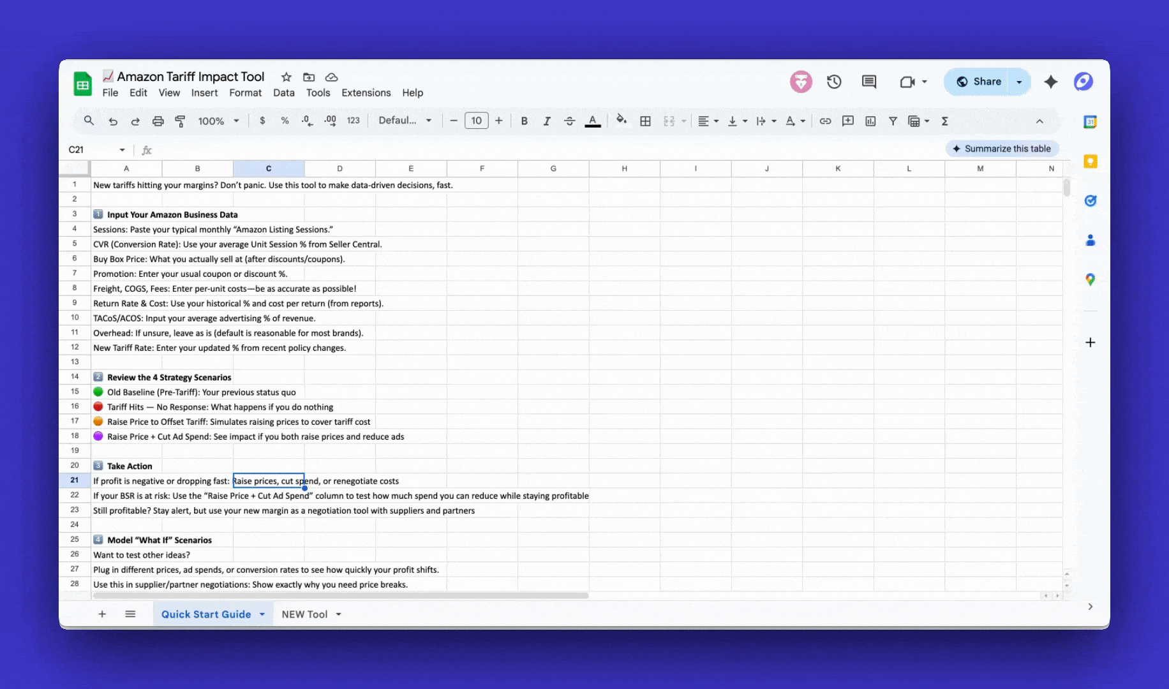
Task: Insert a link
Action: 825,121
